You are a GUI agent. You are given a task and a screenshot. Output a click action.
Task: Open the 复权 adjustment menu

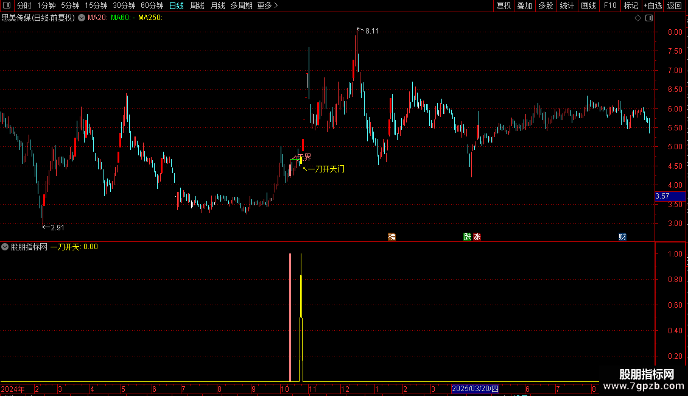(504, 5)
